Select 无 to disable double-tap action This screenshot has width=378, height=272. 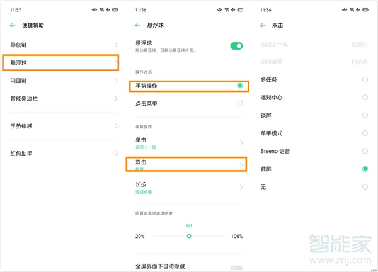point(365,187)
